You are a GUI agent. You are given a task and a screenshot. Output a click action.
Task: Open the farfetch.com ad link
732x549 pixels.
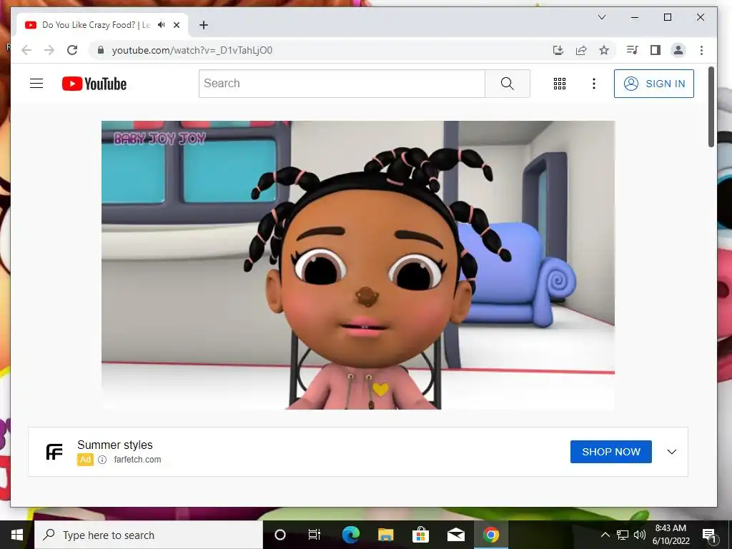[137, 460]
